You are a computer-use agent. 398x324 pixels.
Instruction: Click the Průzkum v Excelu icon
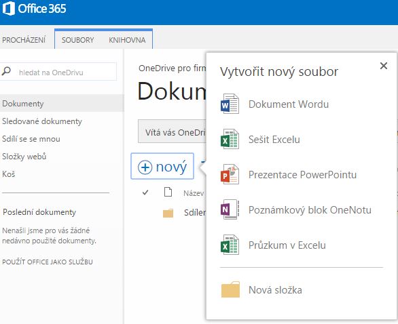click(230, 245)
